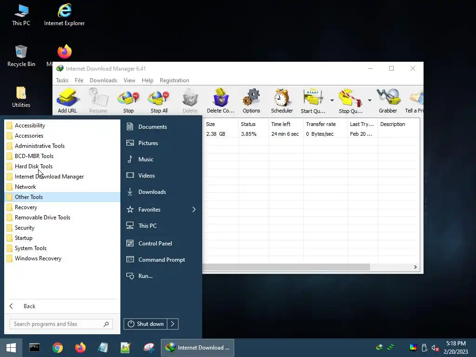This screenshot has width=476, height=357.
Task: Expand the Stop Queue dropdown arrow
Action: pos(370,100)
